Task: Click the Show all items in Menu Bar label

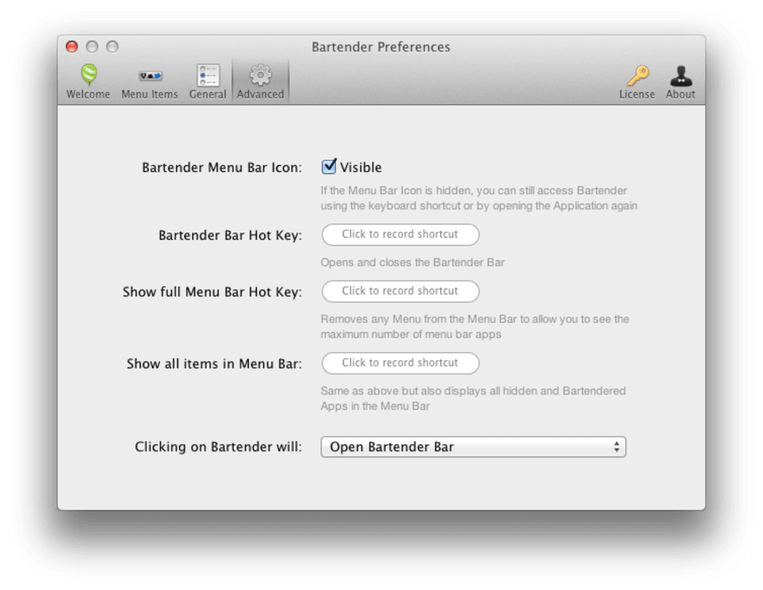Action: [x=214, y=364]
